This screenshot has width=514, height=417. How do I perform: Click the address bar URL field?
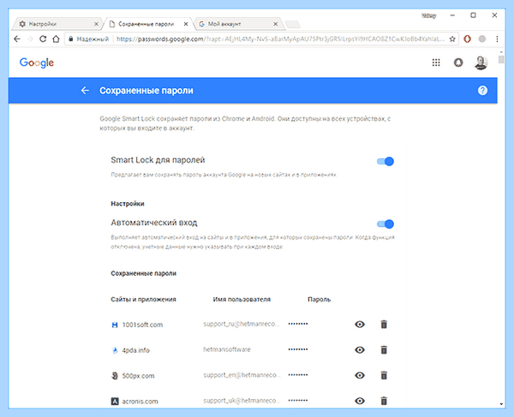(280, 39)
